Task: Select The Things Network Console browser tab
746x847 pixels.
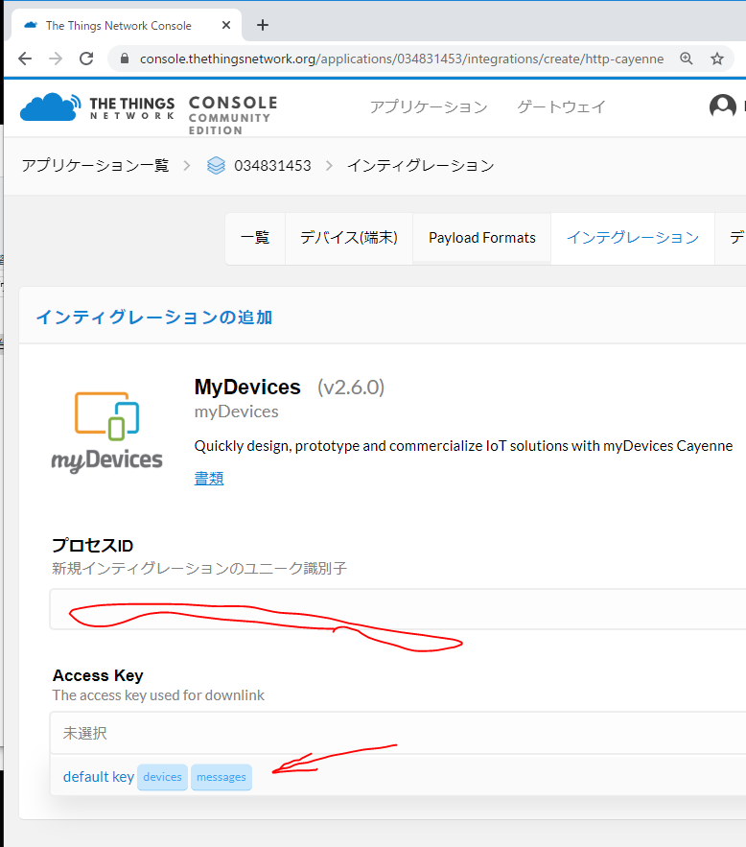Action: tap(127, 25)
